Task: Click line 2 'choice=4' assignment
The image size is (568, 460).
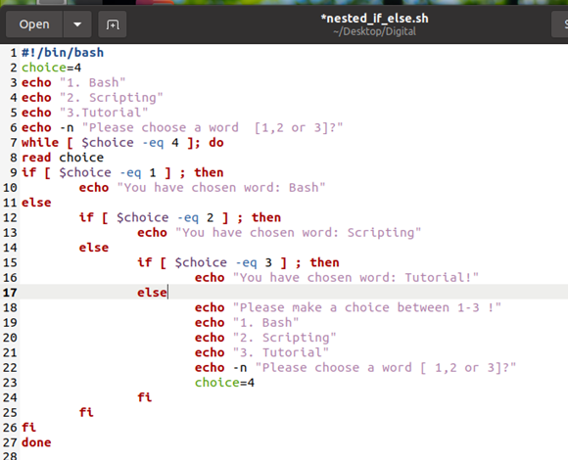Action: [52, 68]
